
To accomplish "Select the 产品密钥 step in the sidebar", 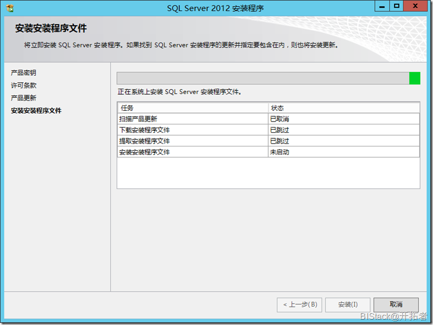I will (x=24, y=73).
